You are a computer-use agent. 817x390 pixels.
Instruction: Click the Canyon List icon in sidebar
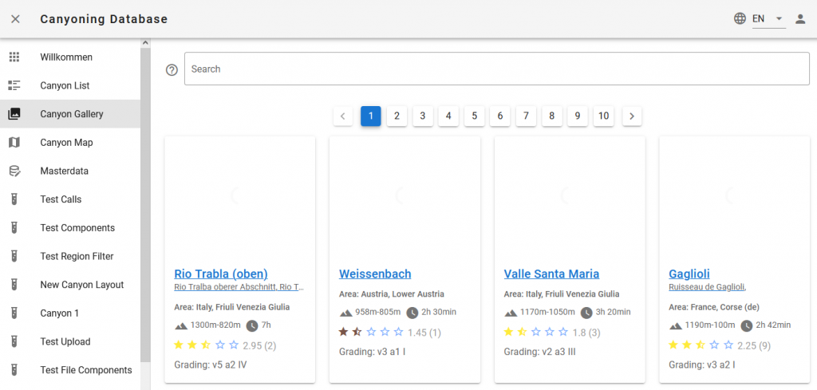click(x=14, y=85)
